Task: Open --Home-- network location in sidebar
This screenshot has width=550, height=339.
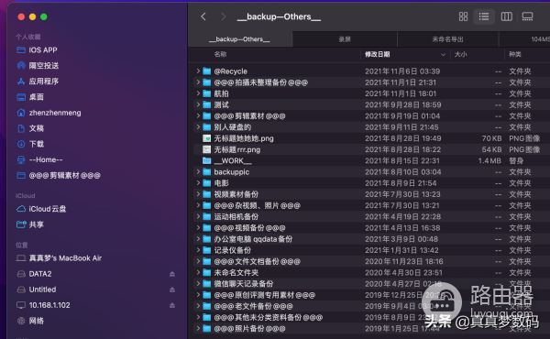Action: (x=46, y=159)
